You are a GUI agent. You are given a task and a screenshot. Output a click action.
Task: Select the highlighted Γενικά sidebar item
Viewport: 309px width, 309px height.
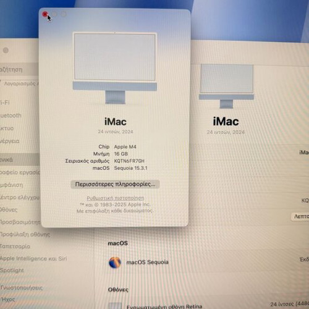(20, 159)
